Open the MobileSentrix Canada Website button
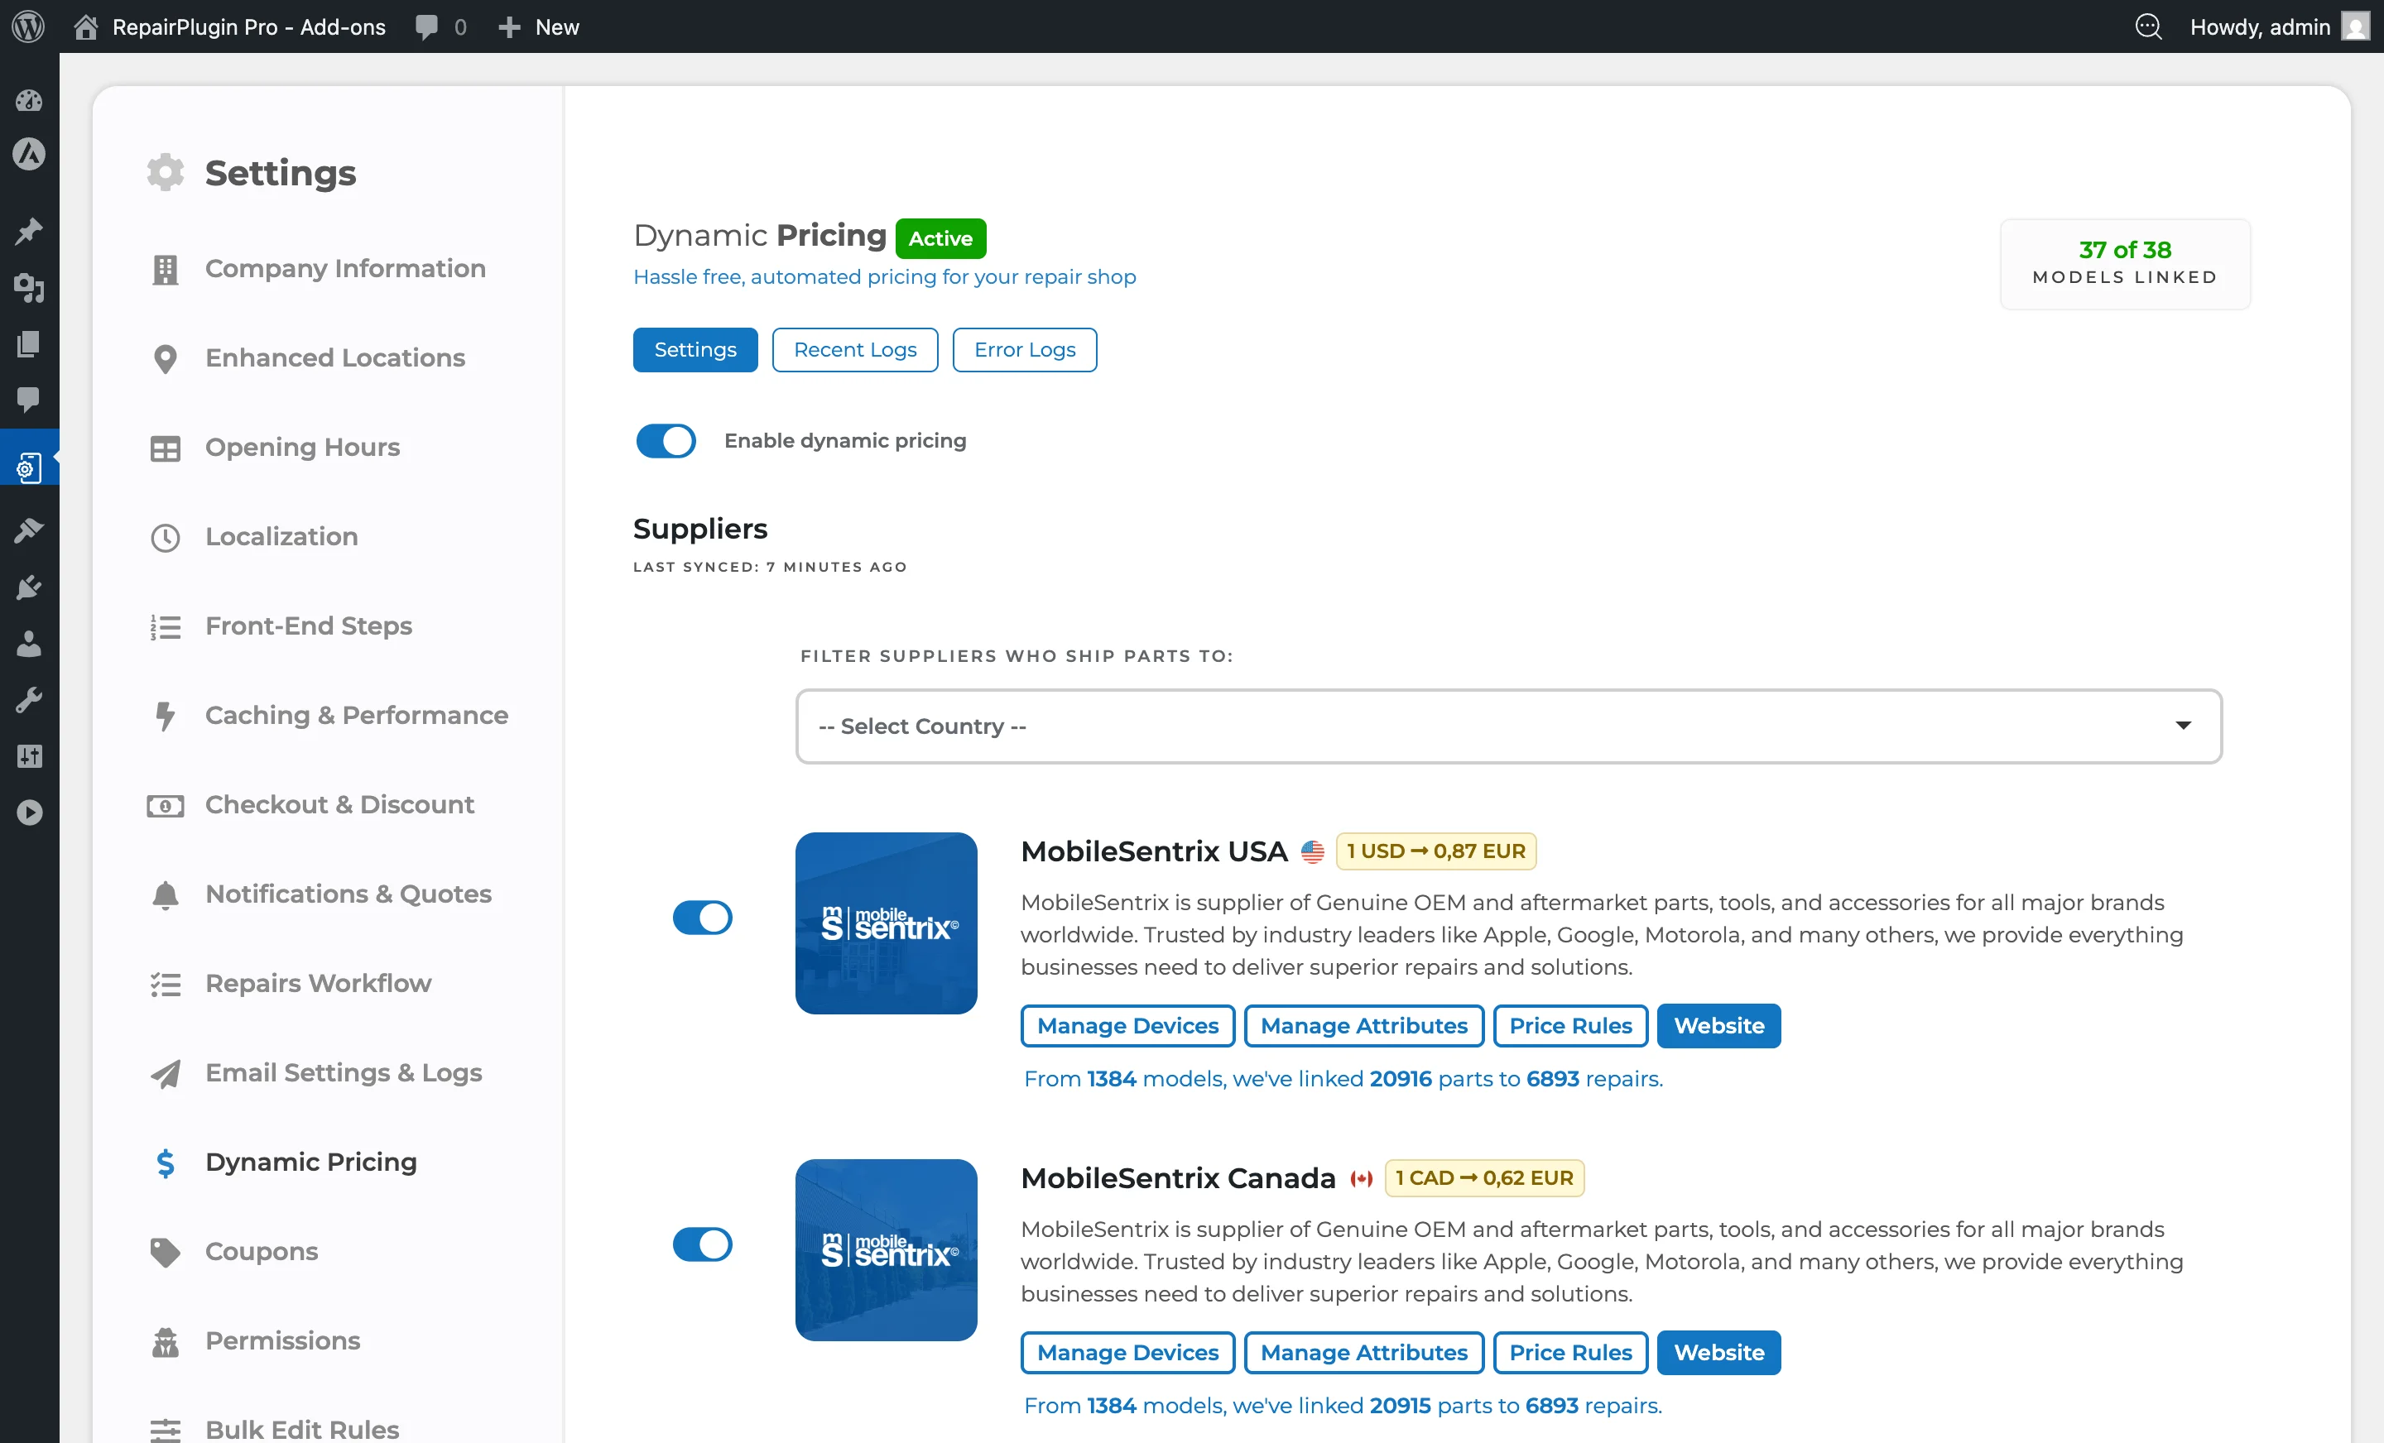 pyautogui.click(x=1718, y=1352)
